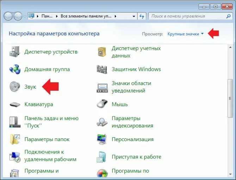Open the Remote Desktop connections icon

tap(15, 157)
